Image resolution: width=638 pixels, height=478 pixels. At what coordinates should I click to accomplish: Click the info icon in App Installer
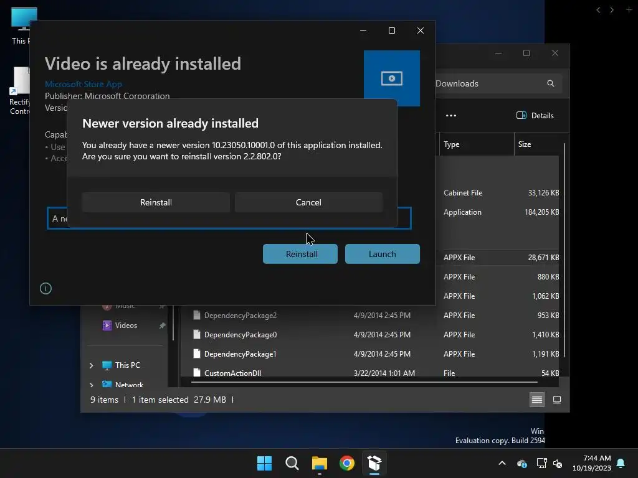[45, 289]
